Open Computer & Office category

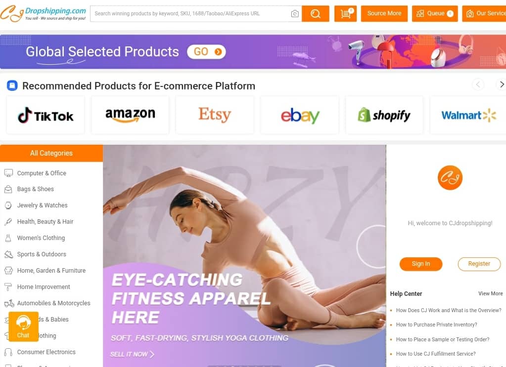[42, 173]
